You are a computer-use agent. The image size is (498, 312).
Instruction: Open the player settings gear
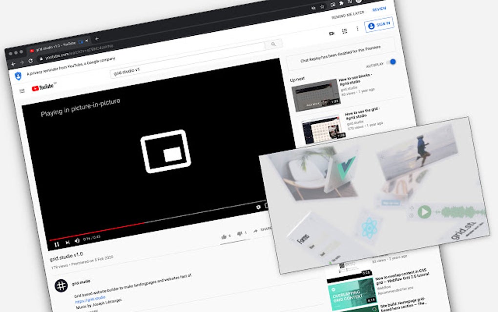click(258, 208)
